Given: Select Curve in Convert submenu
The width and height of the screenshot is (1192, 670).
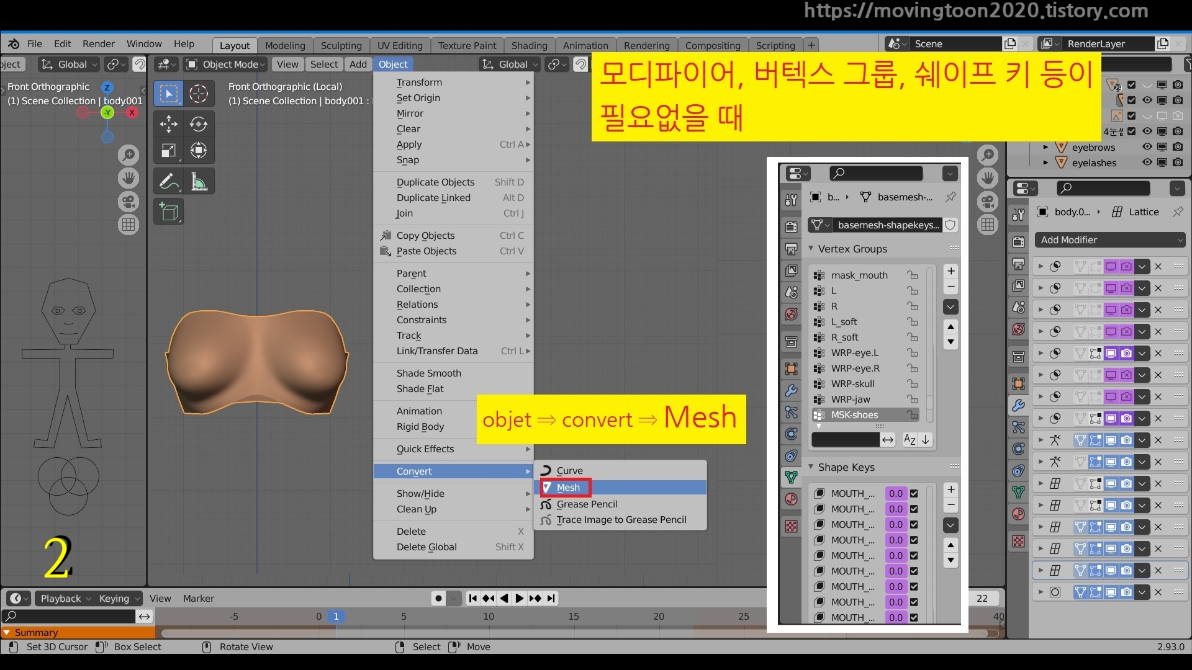Looking at the screenshot, I should pos(620,471).
